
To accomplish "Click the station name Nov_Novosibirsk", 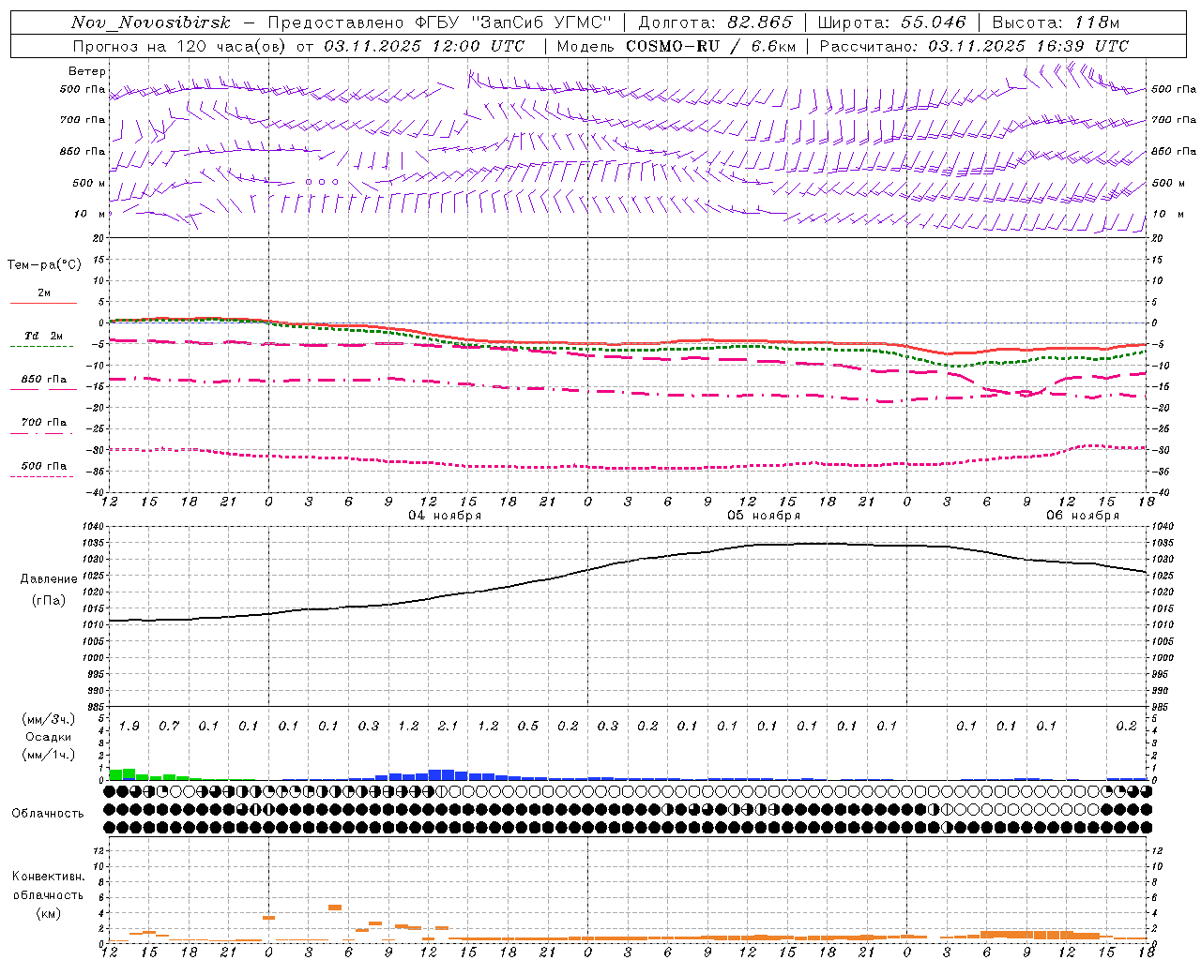I will pos(151,22).
